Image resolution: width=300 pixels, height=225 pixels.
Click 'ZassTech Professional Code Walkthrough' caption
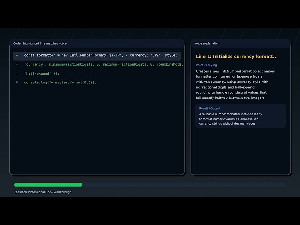pos(43,192)
